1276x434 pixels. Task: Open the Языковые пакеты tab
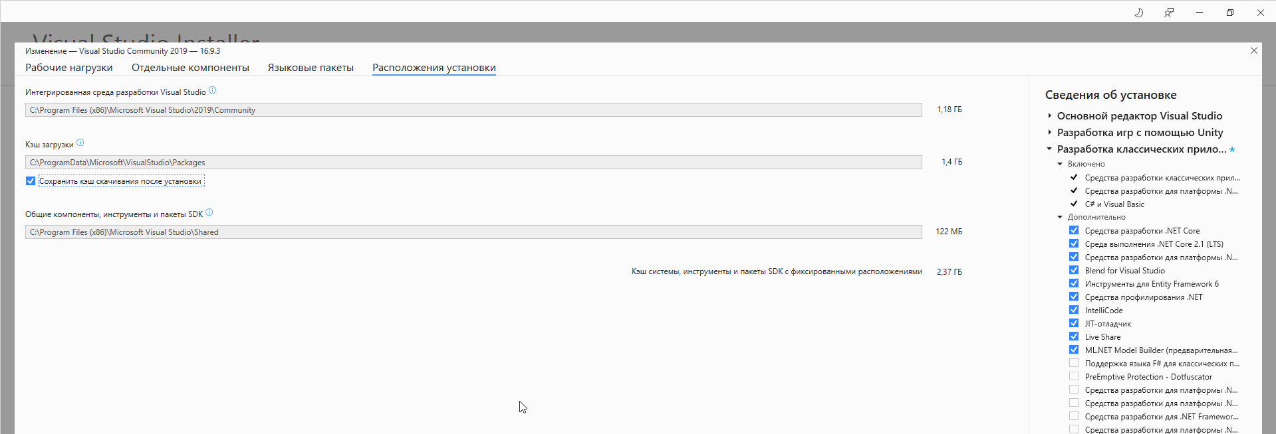[311, 68]
